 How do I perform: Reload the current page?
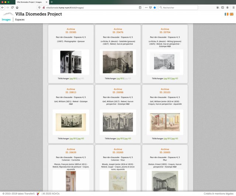coord(12,7)
